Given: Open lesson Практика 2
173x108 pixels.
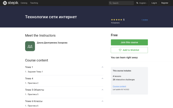Looking at the screenshot, I should click(x=33, y=83).
